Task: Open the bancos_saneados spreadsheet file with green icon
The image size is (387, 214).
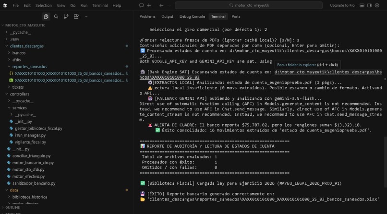Action: [69, 81]
